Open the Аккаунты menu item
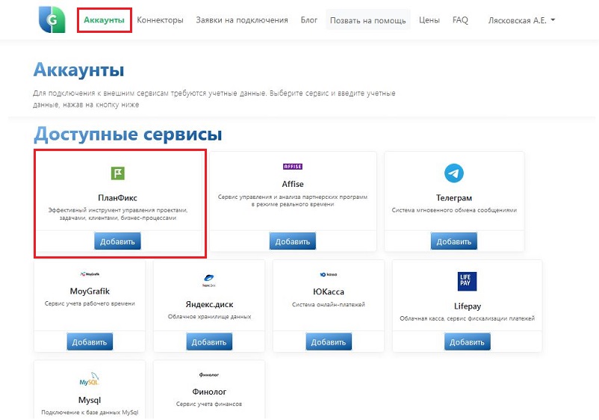 104,20
